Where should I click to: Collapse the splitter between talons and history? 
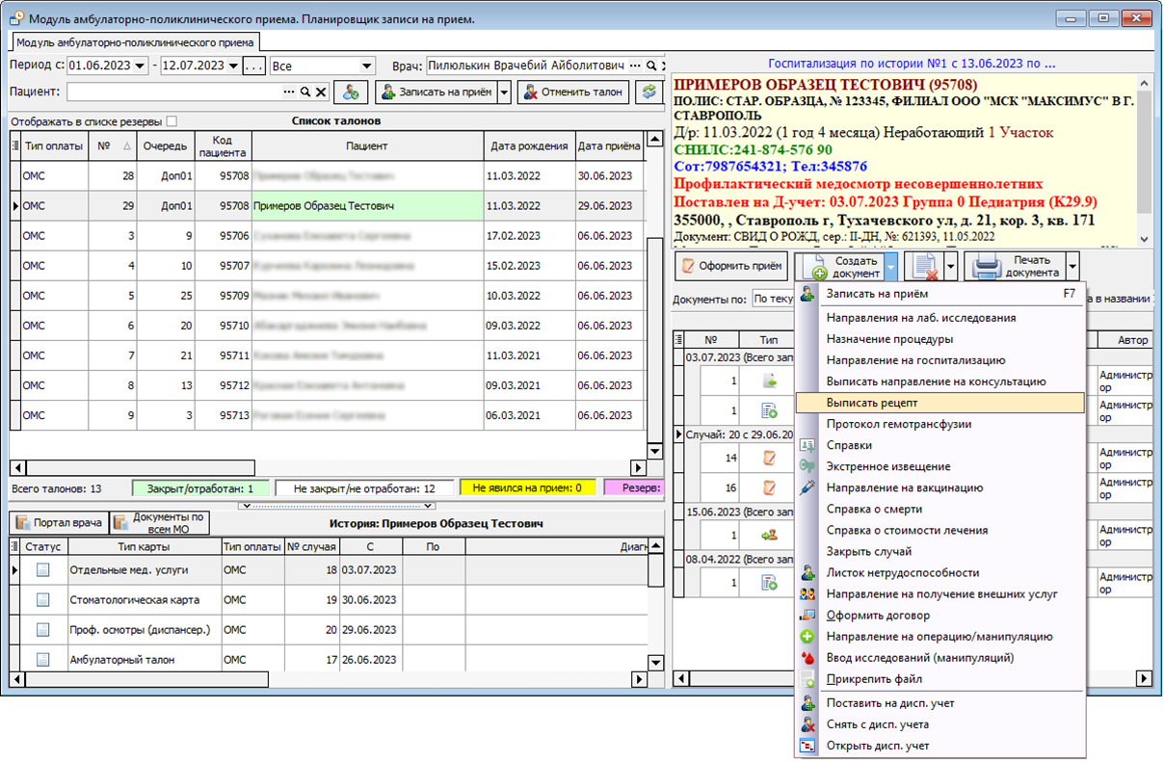336,505
